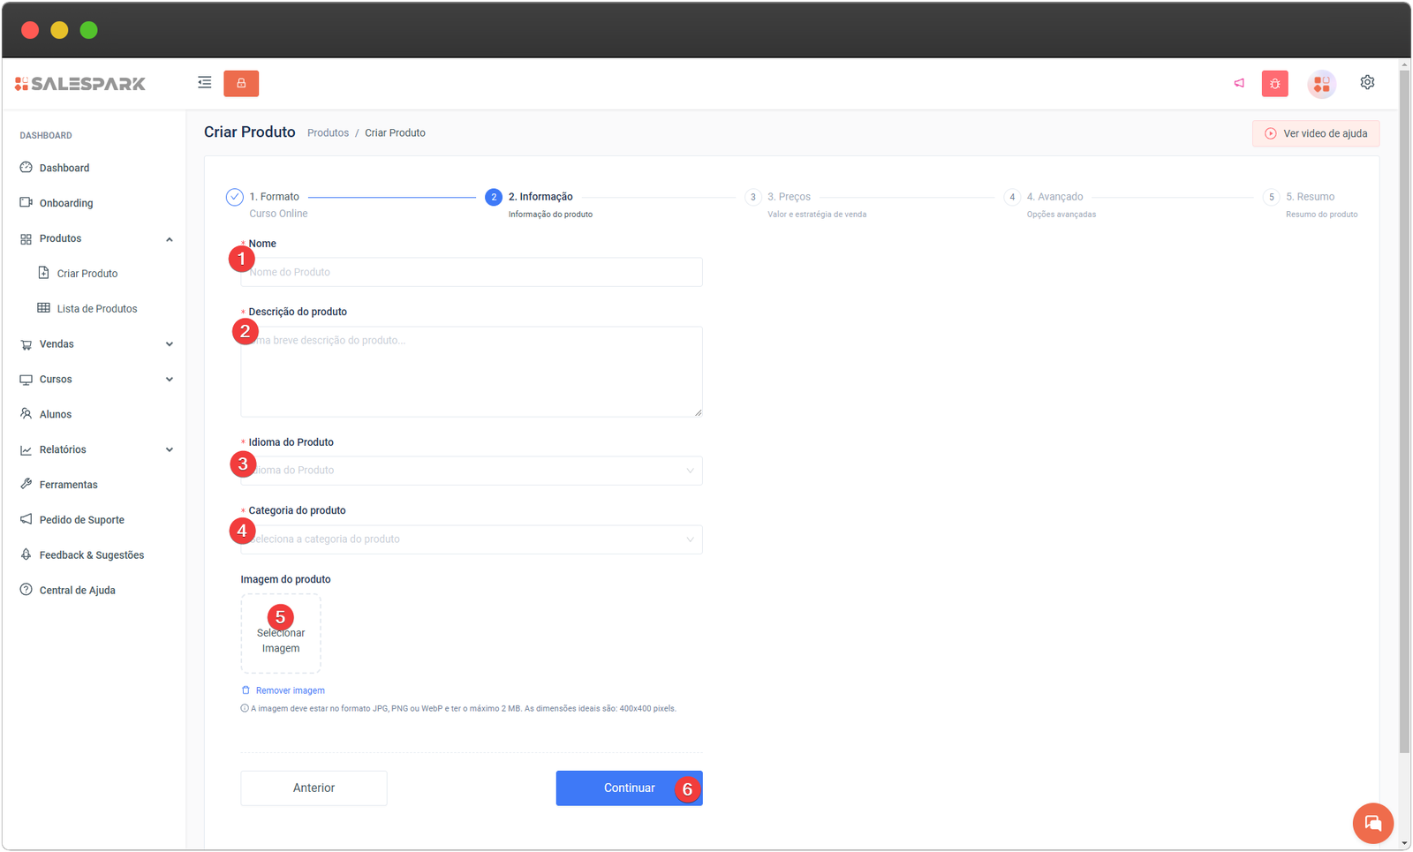Open the megaphone announcements icon

1239,83
